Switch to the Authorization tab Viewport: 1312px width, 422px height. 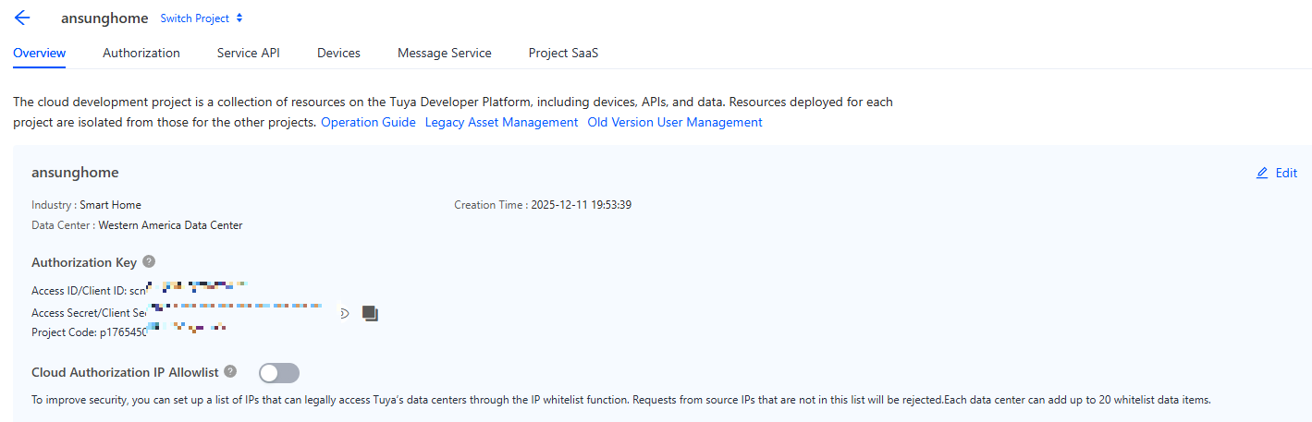[141, 53]
